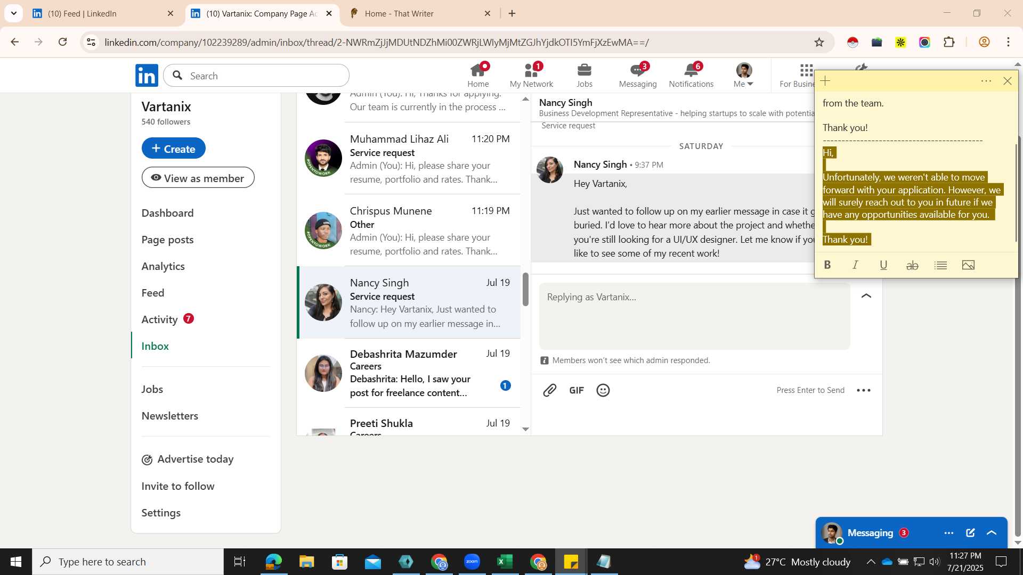1023x575 pixels.
Task: Toggle bullet list in Sticky Notes
Action: point(940,265)
